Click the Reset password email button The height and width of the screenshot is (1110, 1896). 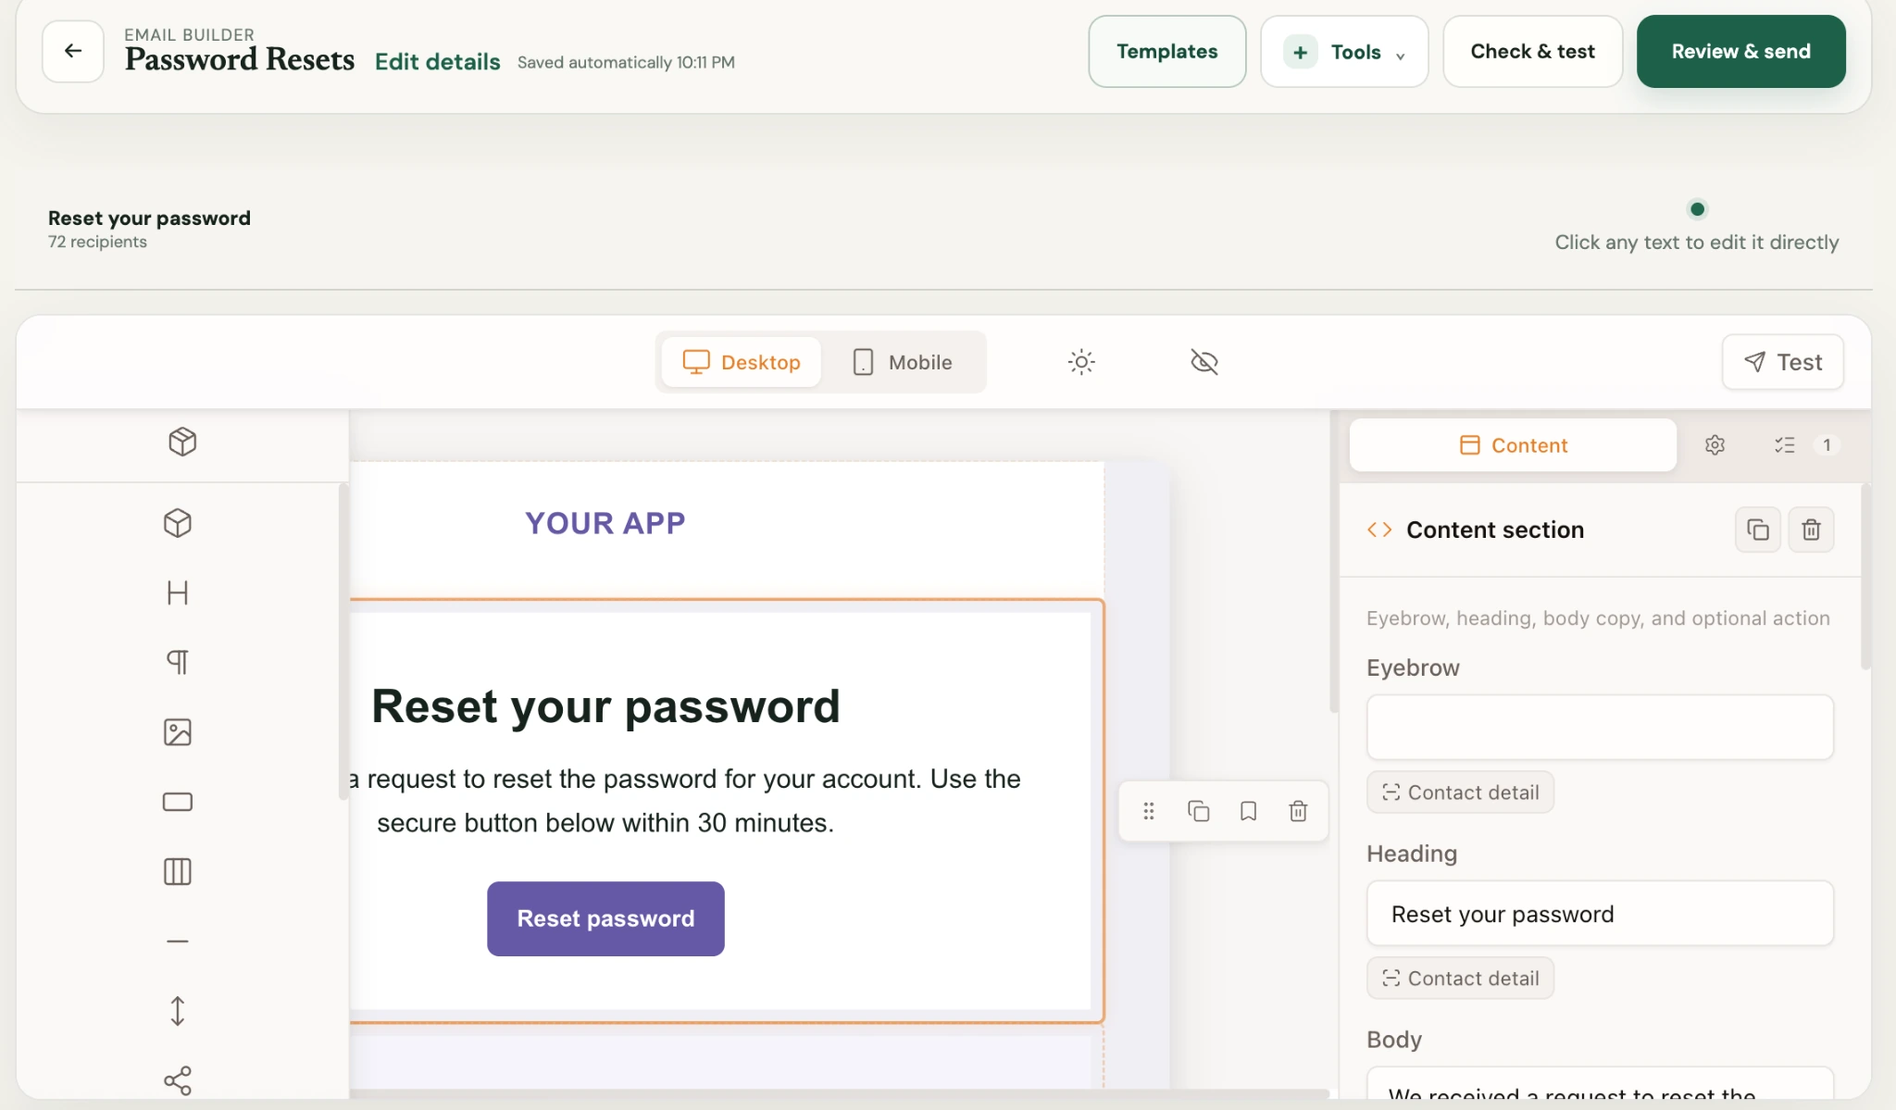[606, 918]
